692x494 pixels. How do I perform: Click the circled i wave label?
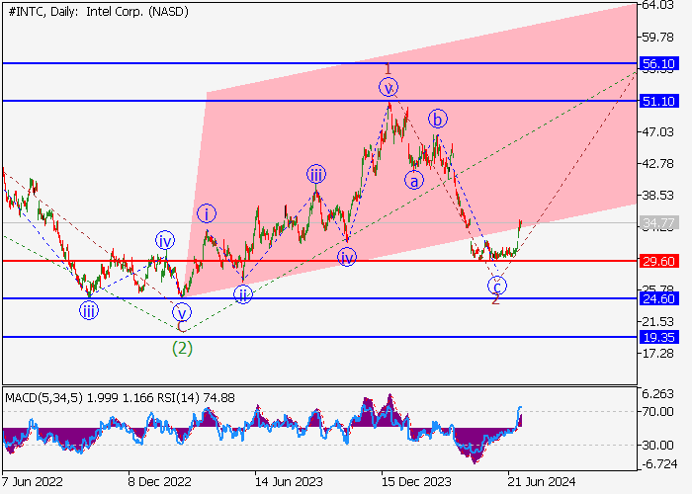point(207,214)
